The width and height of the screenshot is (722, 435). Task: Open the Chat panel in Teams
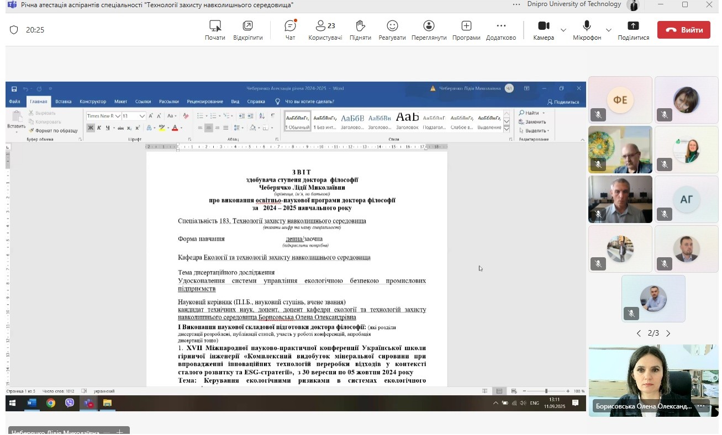coord(290,30)
